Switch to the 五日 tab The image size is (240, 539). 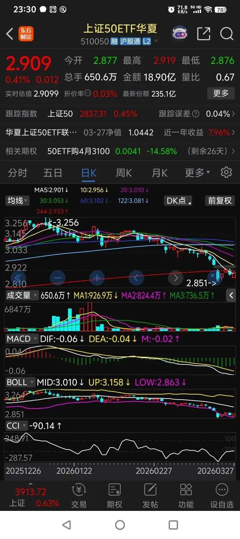tap(53, 173)
